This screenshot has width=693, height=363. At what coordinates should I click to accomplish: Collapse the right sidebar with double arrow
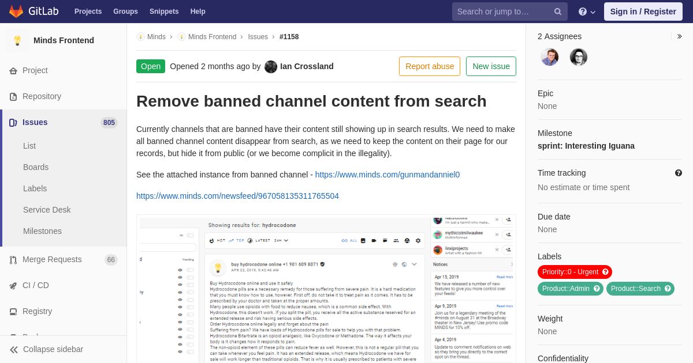point(680,36)
